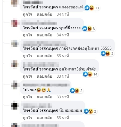Reply to ทุบทีนึงงงงง comment

[44, 35]
